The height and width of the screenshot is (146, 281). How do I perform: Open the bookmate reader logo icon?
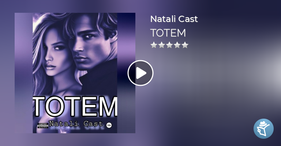tap(263, 128)
